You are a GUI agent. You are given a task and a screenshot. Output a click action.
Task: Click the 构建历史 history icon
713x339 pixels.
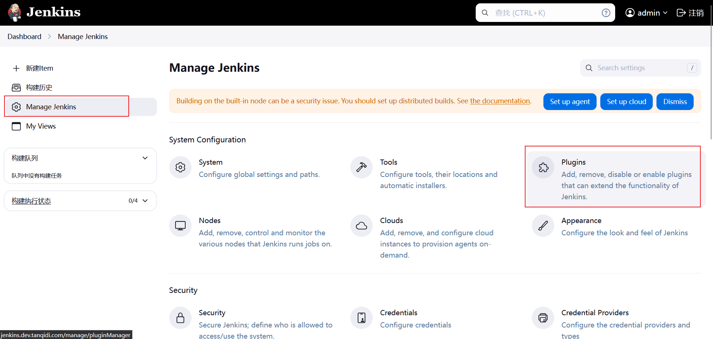click(x=16, y=87)
